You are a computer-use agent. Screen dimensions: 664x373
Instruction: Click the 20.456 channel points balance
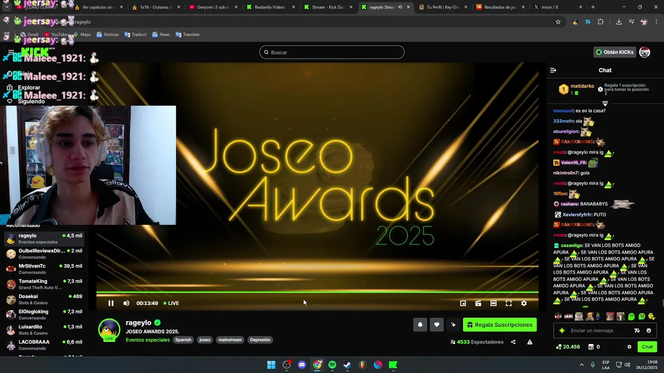pyautogui.click(x=568, y=347)
